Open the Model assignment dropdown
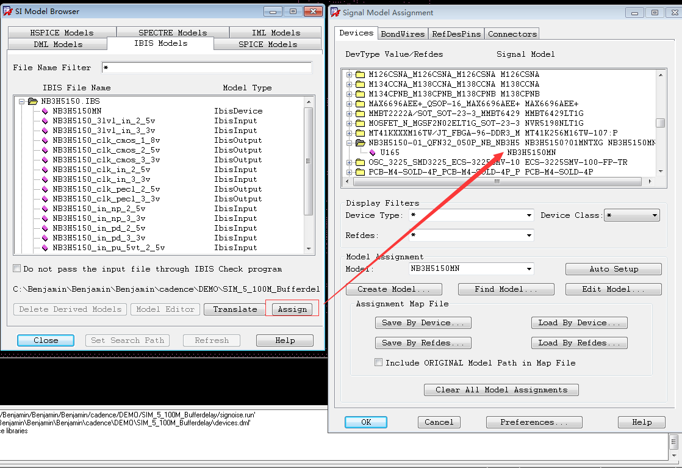Image resolution: width=682 pixels, height=468 pixels. click(x=529, y=269)
